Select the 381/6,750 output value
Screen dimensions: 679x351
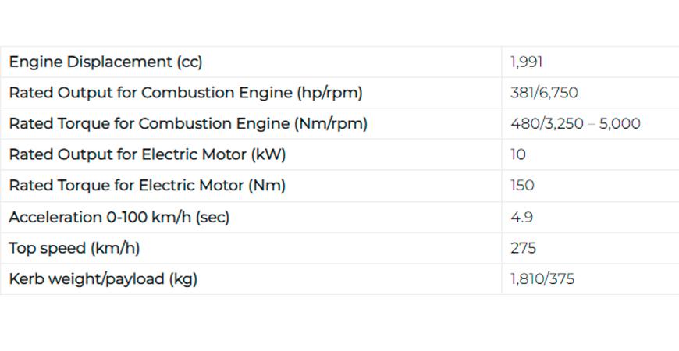click(x=544, y=93)
